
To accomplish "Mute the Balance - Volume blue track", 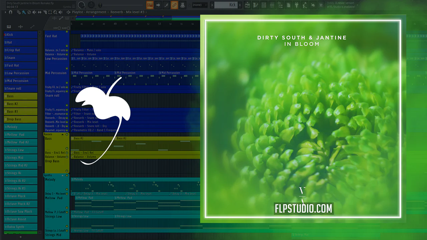I will [67, 54].
